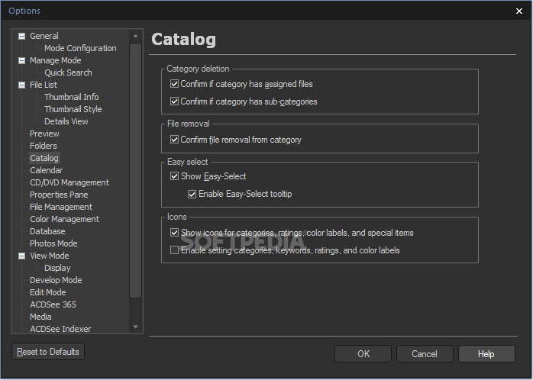Open CD/DVD Management options
Image resolution: width=533 pixels, height=380 pixels.
point(69,182)
